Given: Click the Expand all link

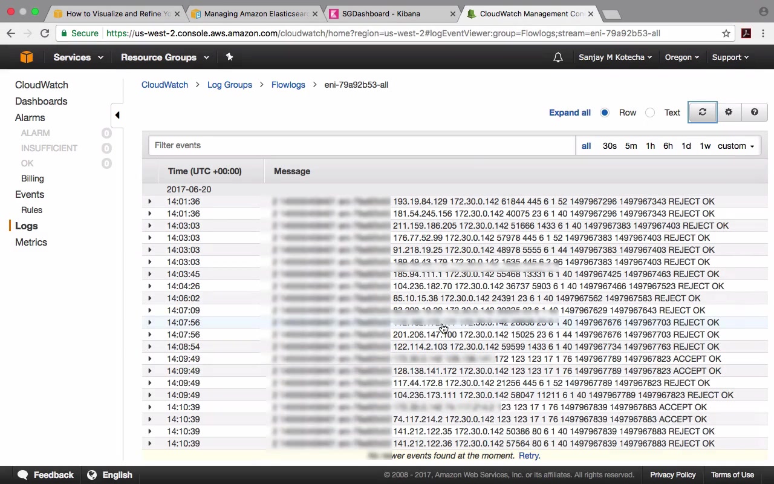Looking at the screenshot, I should click(570, 113).
